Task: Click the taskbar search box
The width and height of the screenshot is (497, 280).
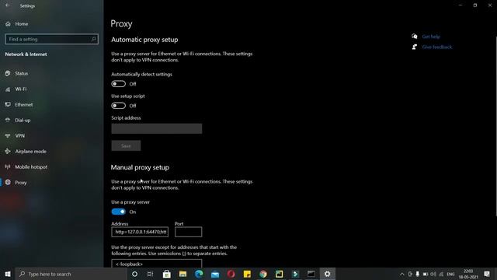Action: [71, 274]
